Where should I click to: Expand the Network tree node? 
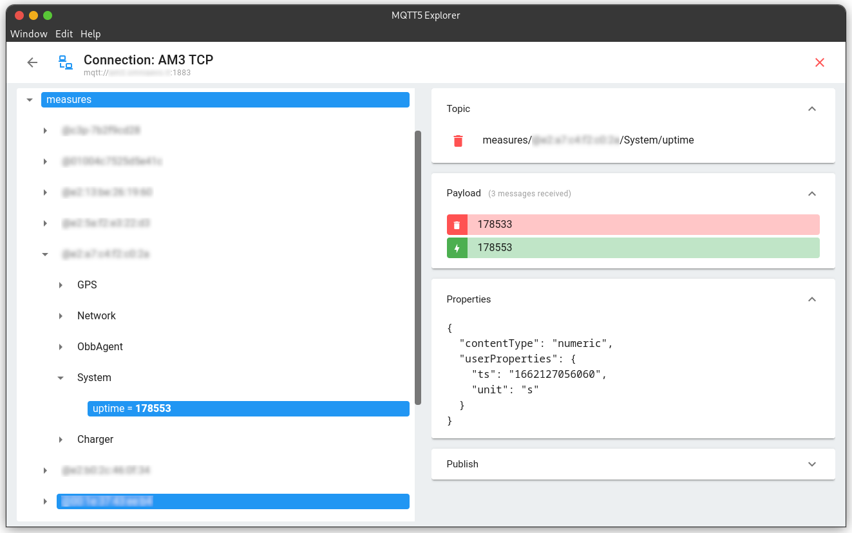point(61,316)
